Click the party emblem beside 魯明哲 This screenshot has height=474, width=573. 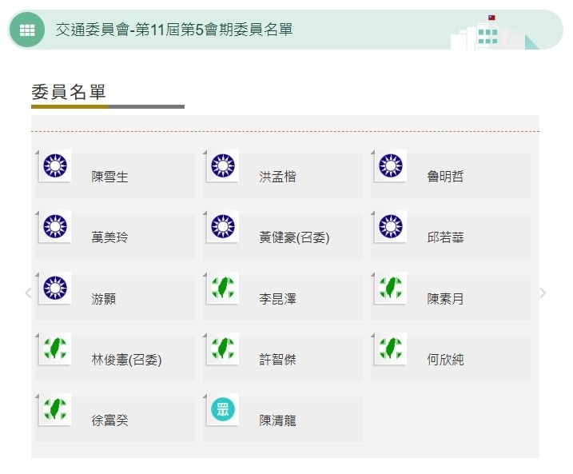point(391,165)
